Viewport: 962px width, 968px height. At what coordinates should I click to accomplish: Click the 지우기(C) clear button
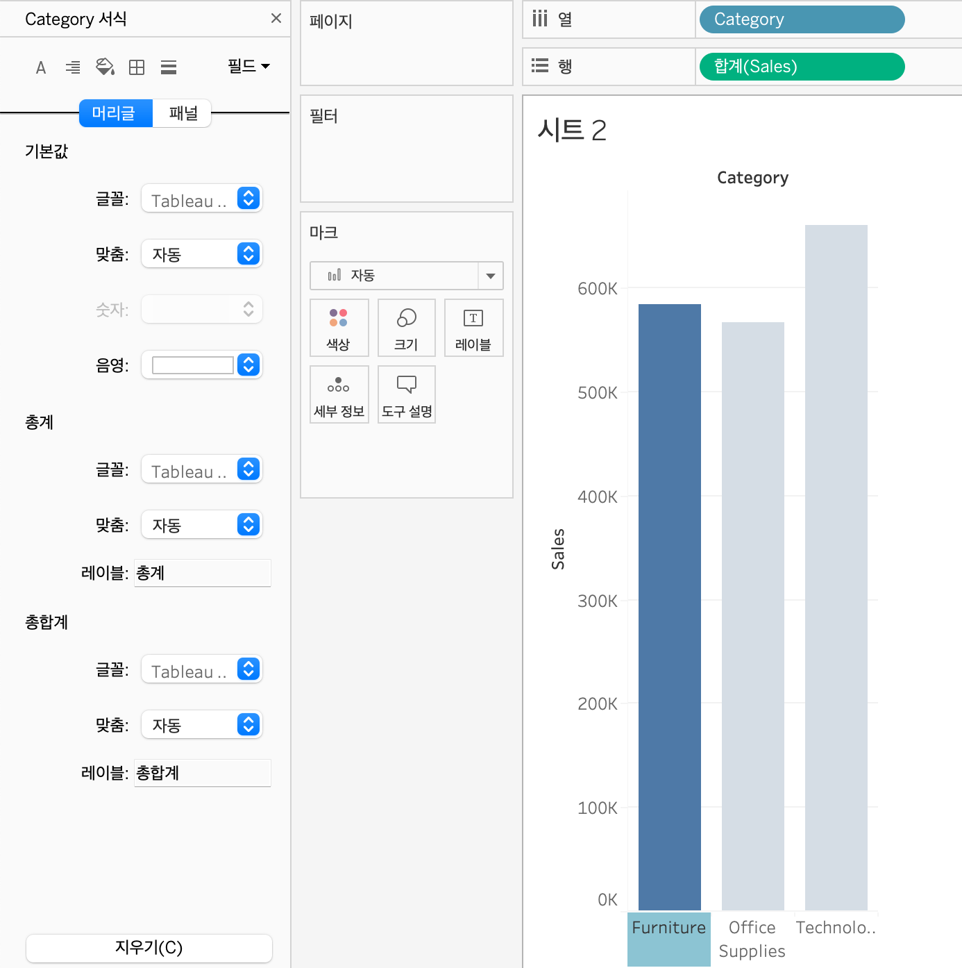(x=149, y=948)
